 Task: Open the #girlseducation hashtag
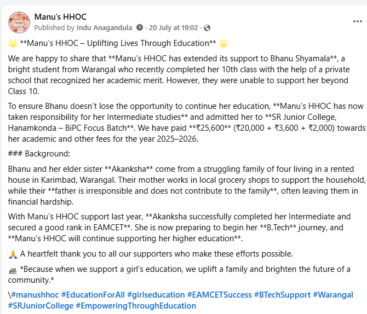click(156, 295)
